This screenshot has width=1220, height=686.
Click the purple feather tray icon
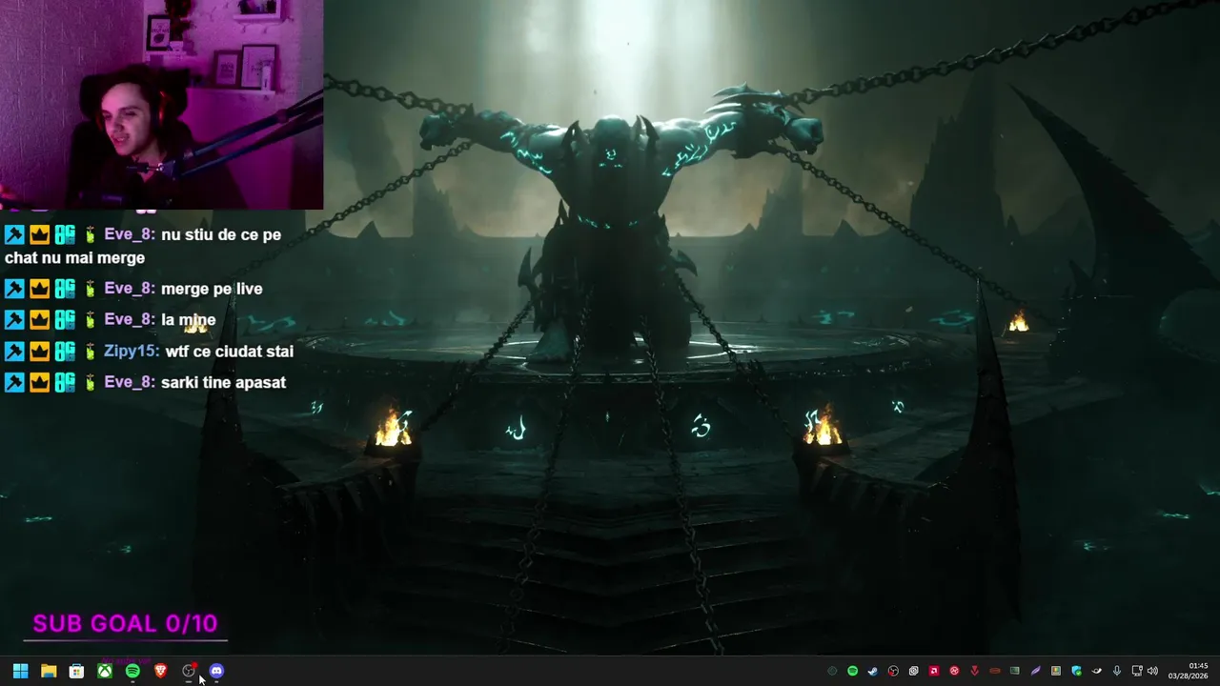pyautogui.click(x=1035, y=671)
